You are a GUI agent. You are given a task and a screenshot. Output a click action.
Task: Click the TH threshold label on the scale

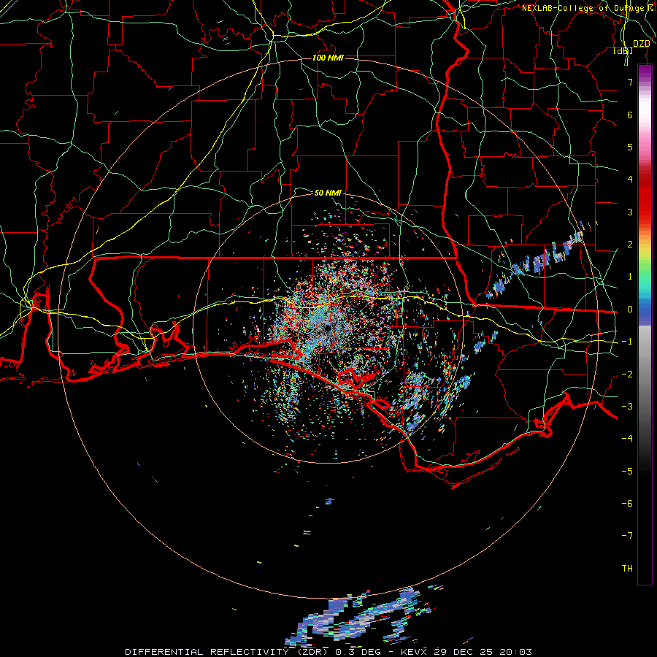(627, 569)
